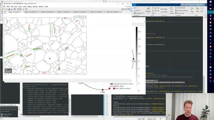Click the grayscale colorbar in pole figure
This screenshot has width=214, height=120.
[x=137, y=59]
